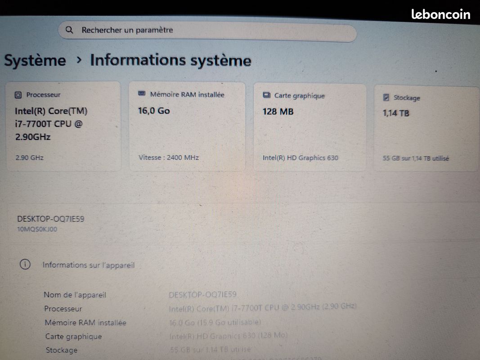
Task: Click the Intel(R) HD Graphics 630 (128 Mo) value
Action: point(229,336)
